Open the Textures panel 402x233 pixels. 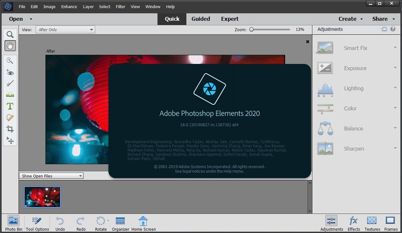[372, 223]
